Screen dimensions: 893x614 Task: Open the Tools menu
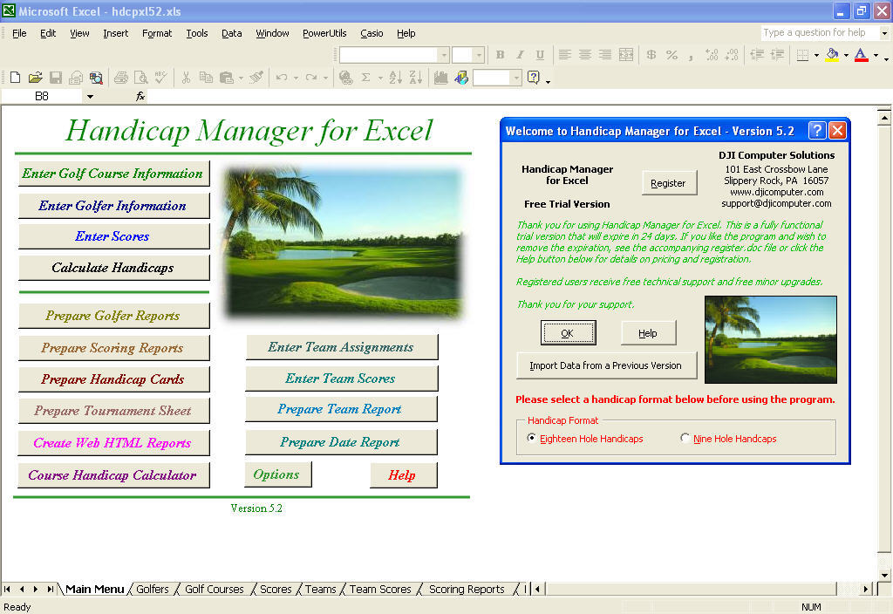point(197,33)
